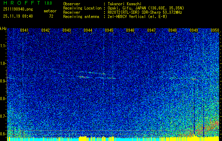Click R820T2(RTL-SDR) SDR-Sharp 53.372MHz text
222x141 pixels.
145,12
